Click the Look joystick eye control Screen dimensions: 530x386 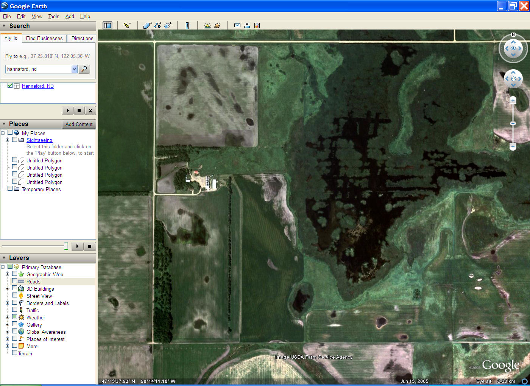coord(513,48)
